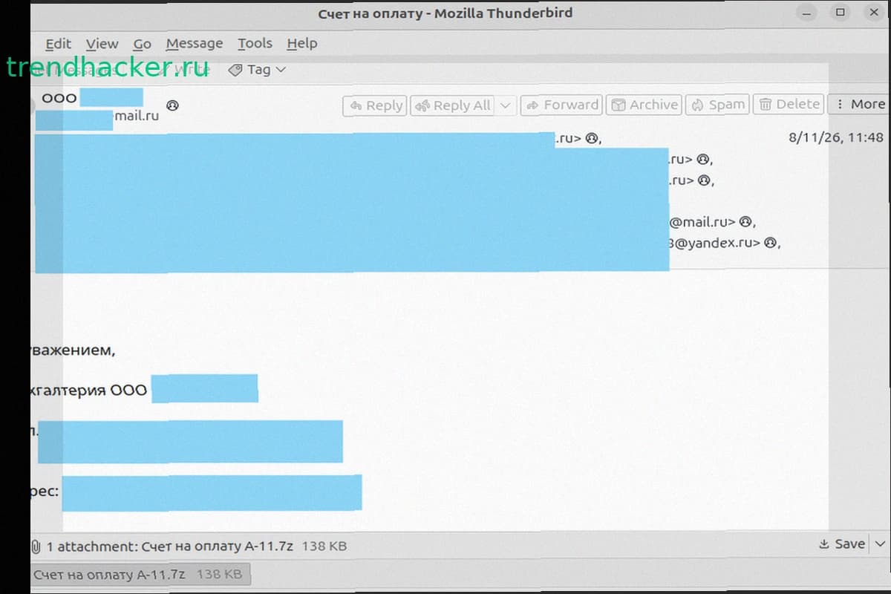
Task: Save the attachment with Save button
Action: pos(842,544)
